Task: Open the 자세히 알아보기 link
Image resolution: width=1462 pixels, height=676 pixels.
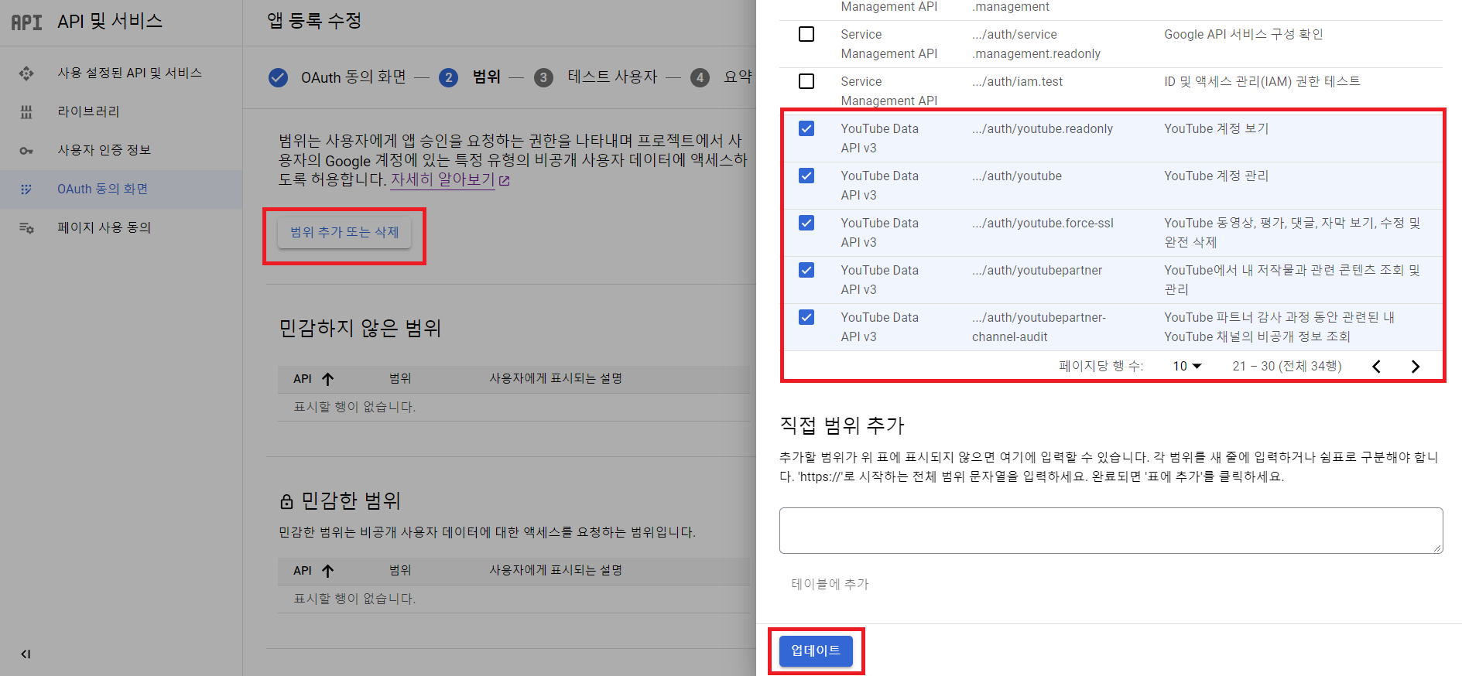Action: [443, 179]
